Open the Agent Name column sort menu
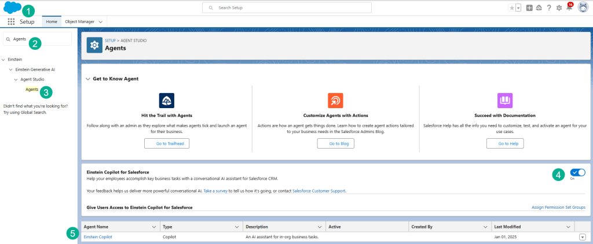 tap(155, 227)
